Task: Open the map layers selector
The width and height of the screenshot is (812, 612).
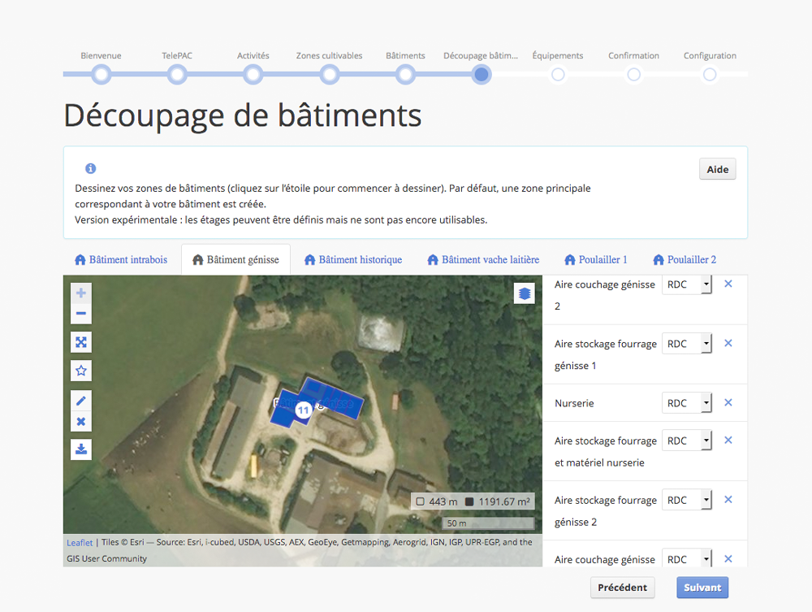Action: (524, 293)
